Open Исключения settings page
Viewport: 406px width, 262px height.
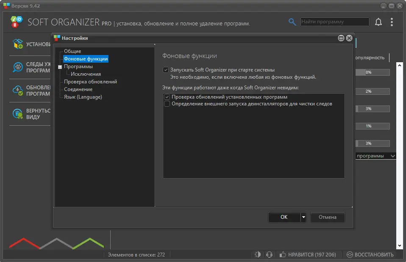click(86, 74)
